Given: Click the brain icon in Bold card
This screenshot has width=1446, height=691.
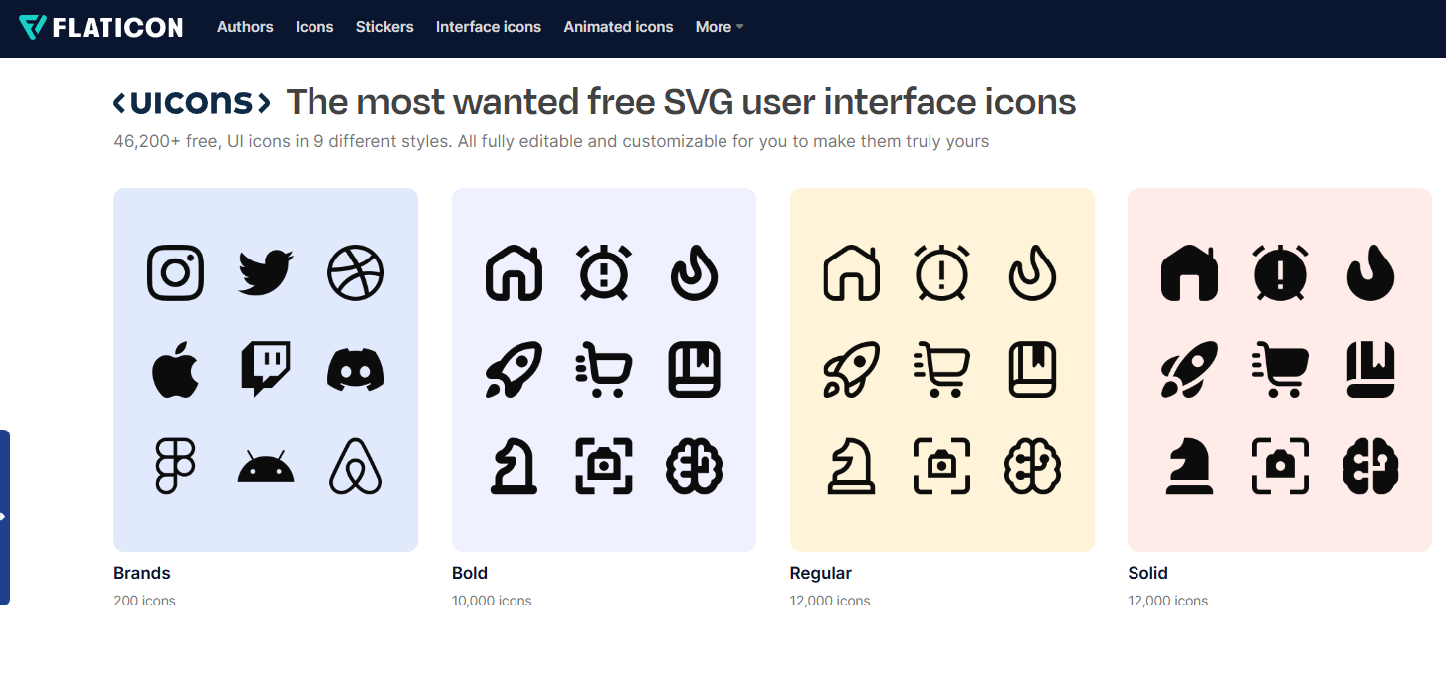Looking at the screenshot, I should pos(694,466).
